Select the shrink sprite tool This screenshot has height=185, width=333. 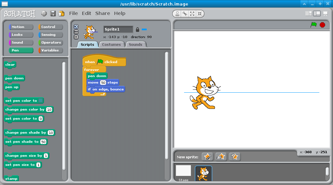[200, 14]
